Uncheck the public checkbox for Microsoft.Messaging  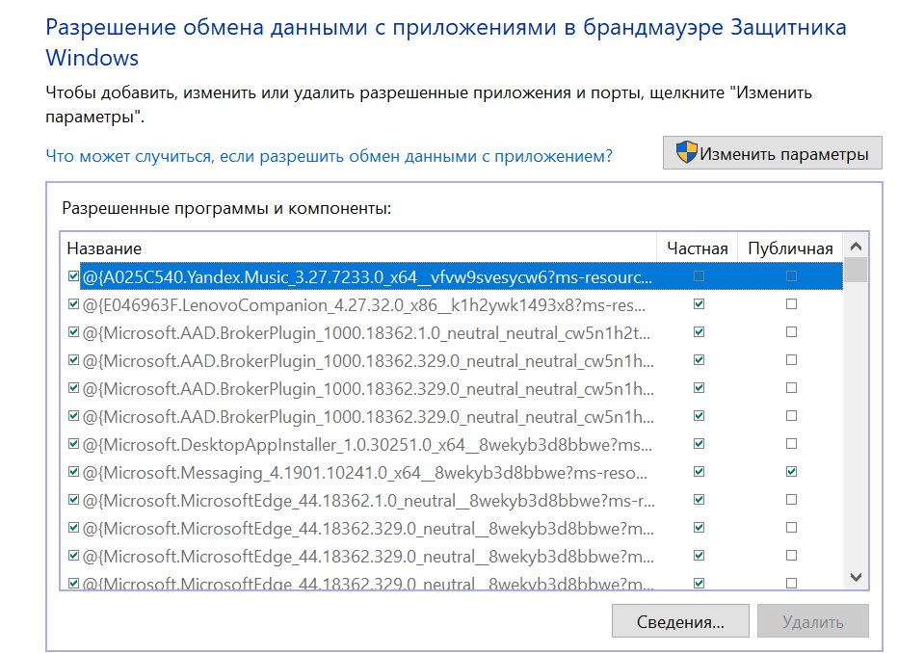(x=791, y=471)
